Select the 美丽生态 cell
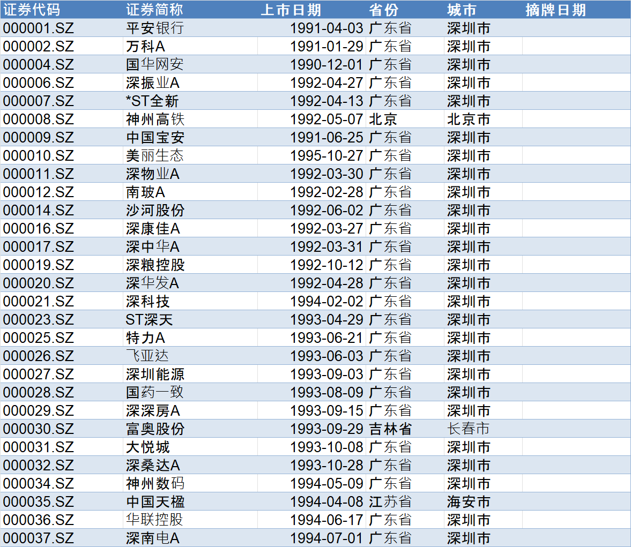 190,155
